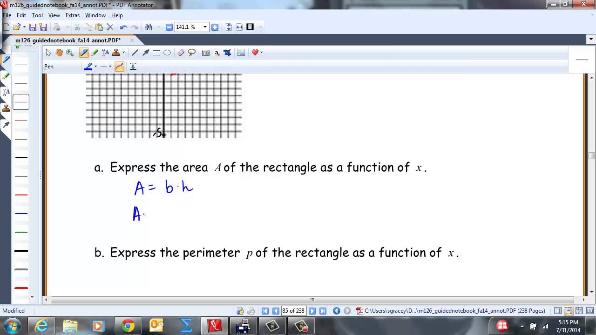Click the Crop tool icon
Image resolution: width=596 pixels, height=335 pixels.
pos(227,53)
